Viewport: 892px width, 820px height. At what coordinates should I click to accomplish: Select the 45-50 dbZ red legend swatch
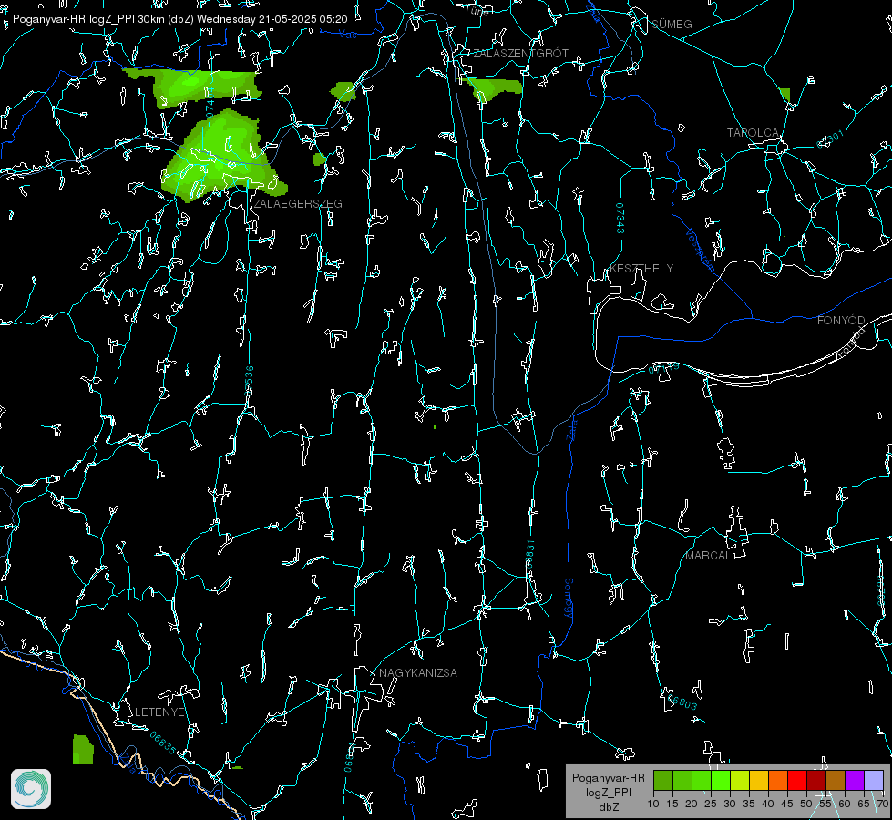coord(797,780)
